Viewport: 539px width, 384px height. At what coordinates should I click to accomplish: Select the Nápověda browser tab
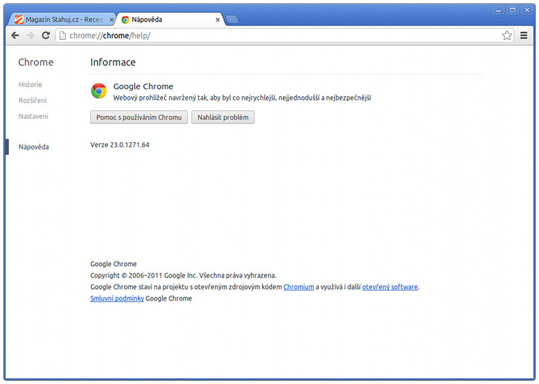tap(170, 20)
